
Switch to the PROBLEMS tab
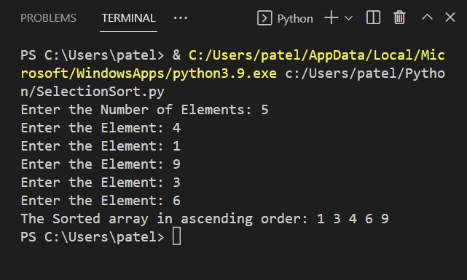tap(48, 18)
